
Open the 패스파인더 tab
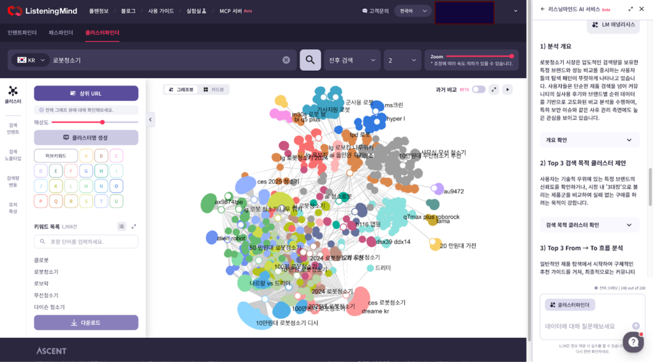pyautogui.click(x=61, y=33)
